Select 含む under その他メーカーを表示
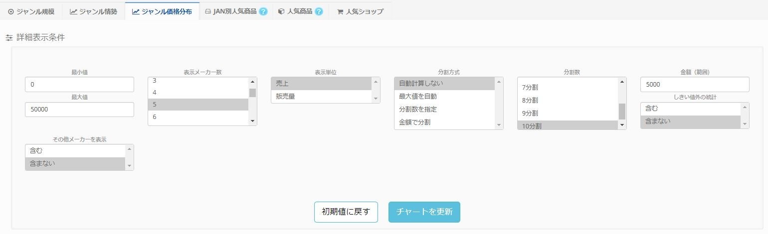Image resolution: width=768 pixels, height=234 pixels. click(75, 150)
